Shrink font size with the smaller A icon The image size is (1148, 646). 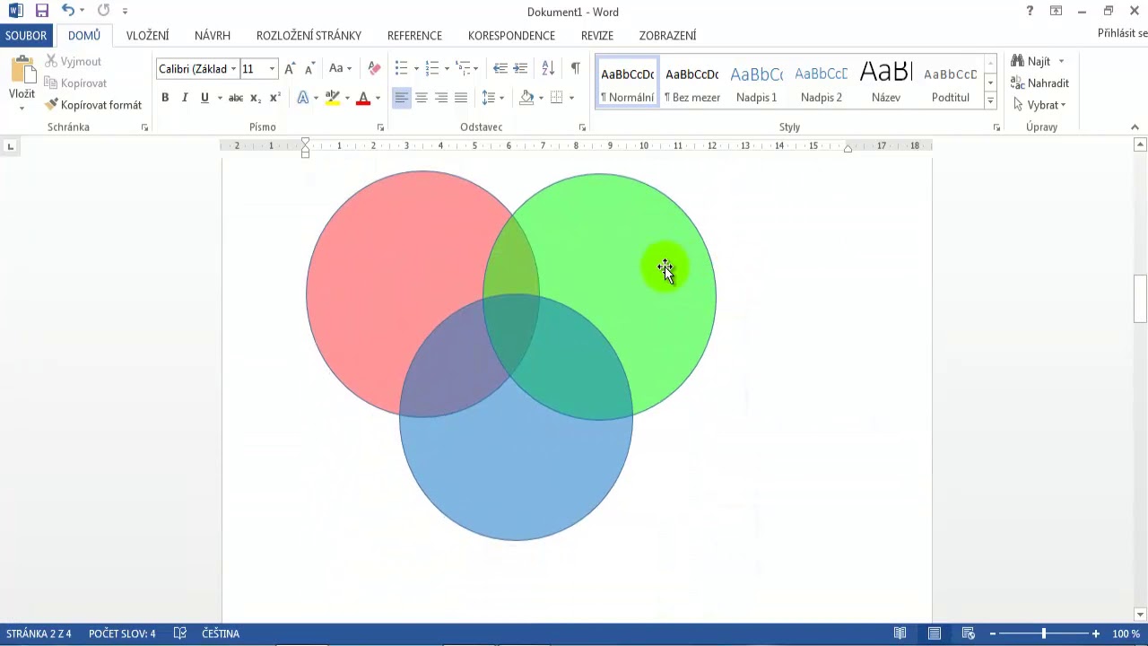309,68
